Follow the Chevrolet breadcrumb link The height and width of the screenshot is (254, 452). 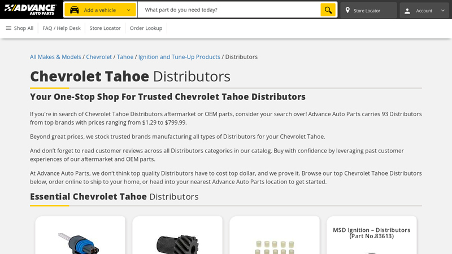tap(99, 57)
